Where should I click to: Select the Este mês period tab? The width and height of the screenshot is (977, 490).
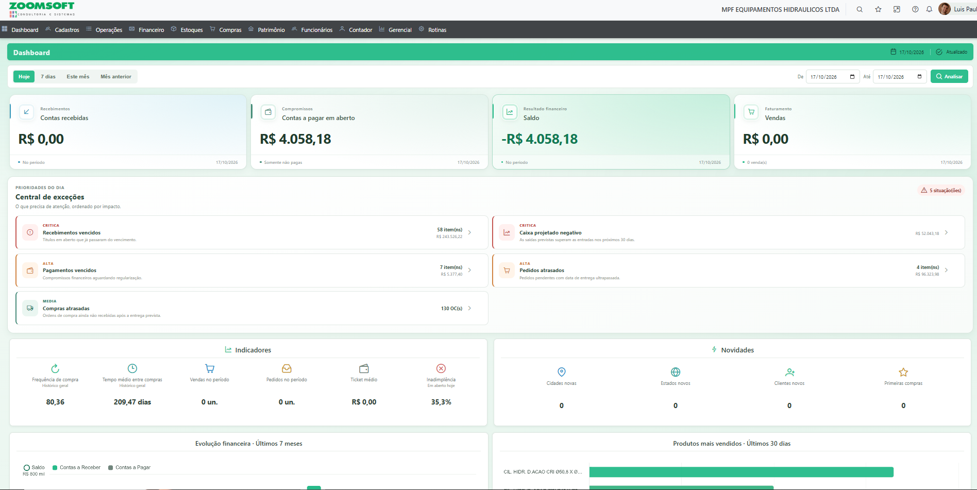78,76
